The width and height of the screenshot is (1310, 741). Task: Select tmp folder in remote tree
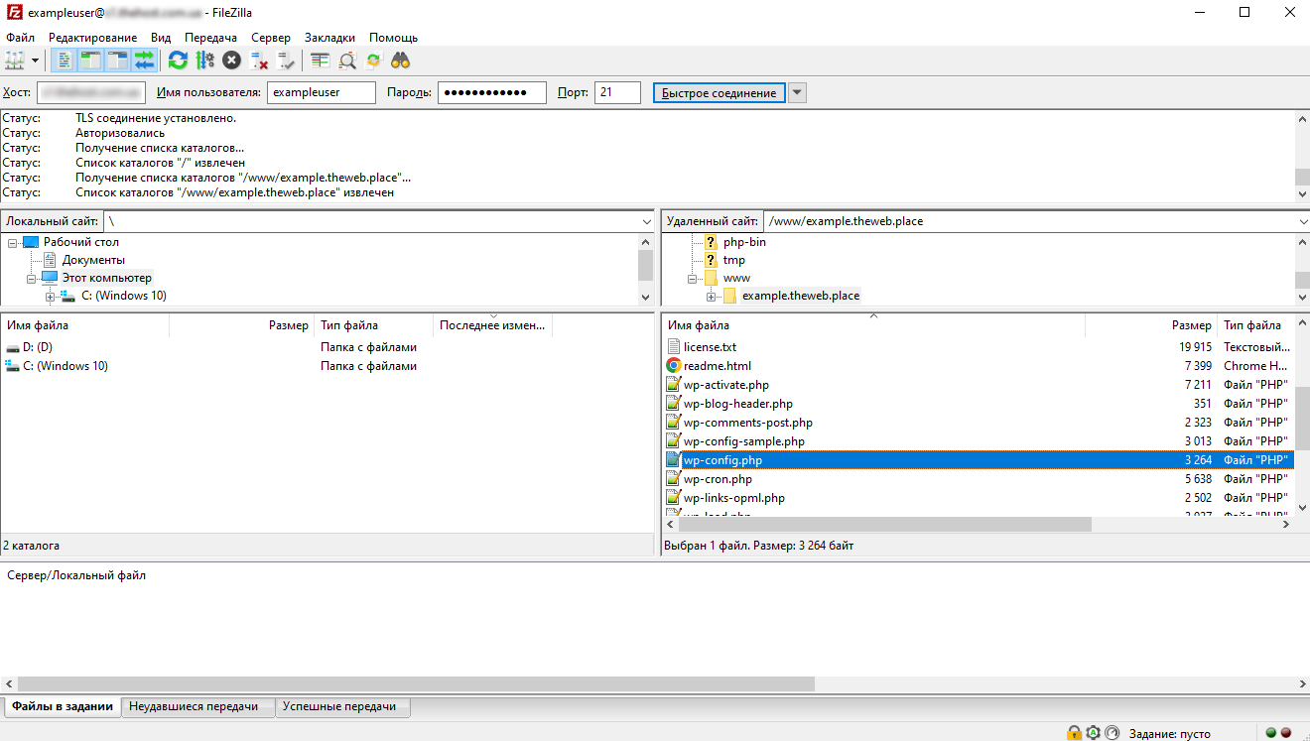pos(733,260)
